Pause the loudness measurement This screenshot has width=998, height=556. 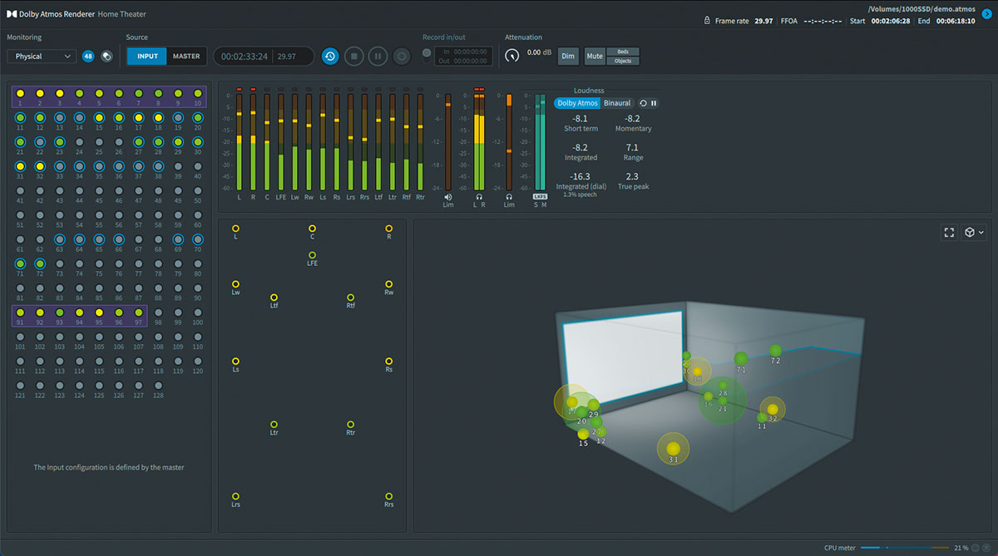tap(654, 103)
